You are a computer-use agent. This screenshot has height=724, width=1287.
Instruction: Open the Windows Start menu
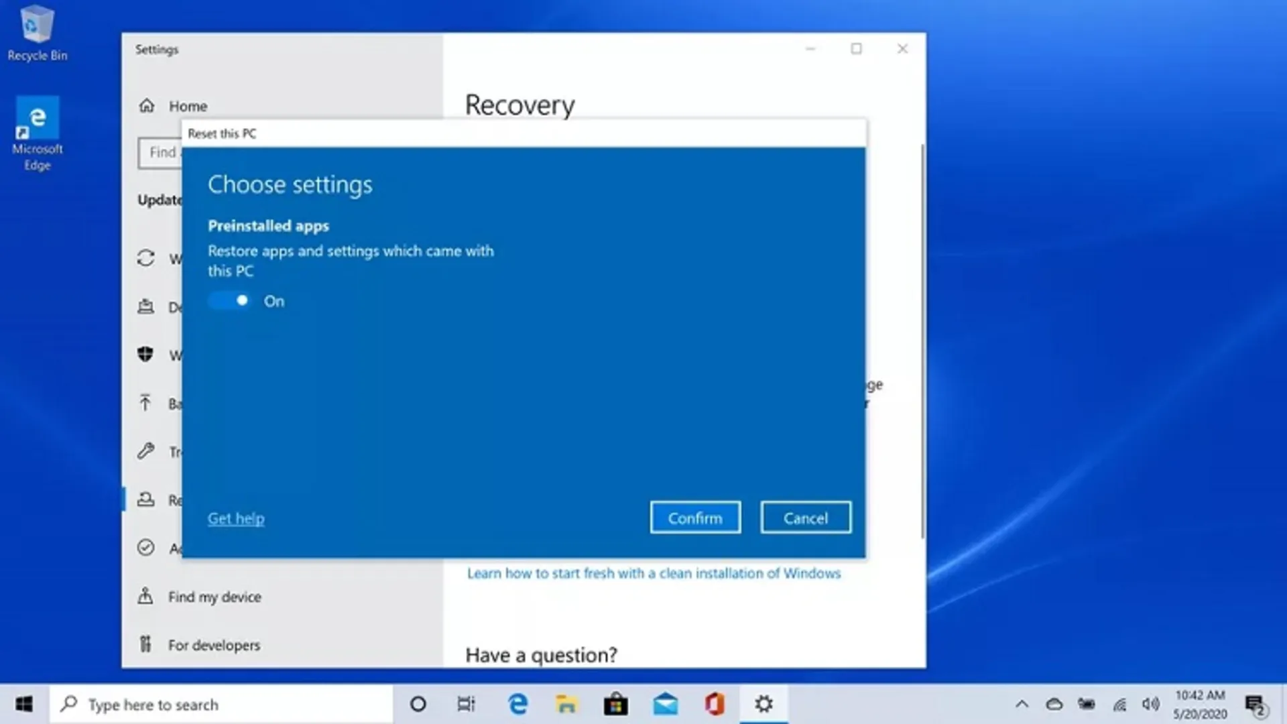pos(24,704)
